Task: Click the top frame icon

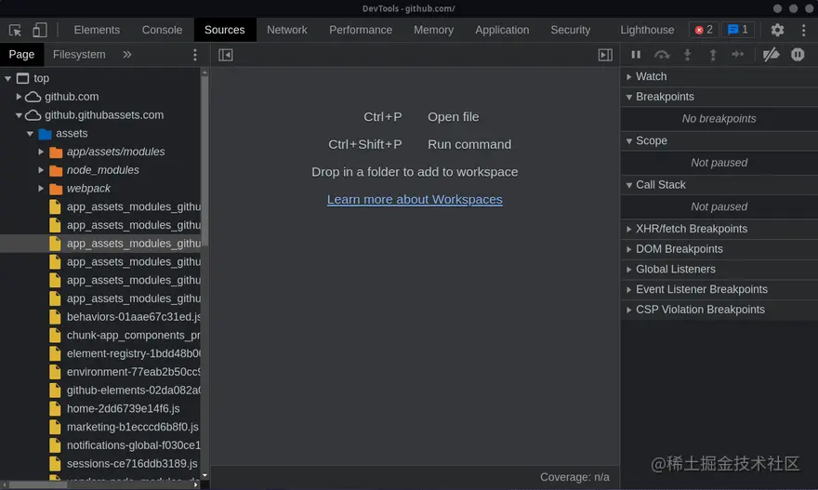Action: (x=22, y=78)
